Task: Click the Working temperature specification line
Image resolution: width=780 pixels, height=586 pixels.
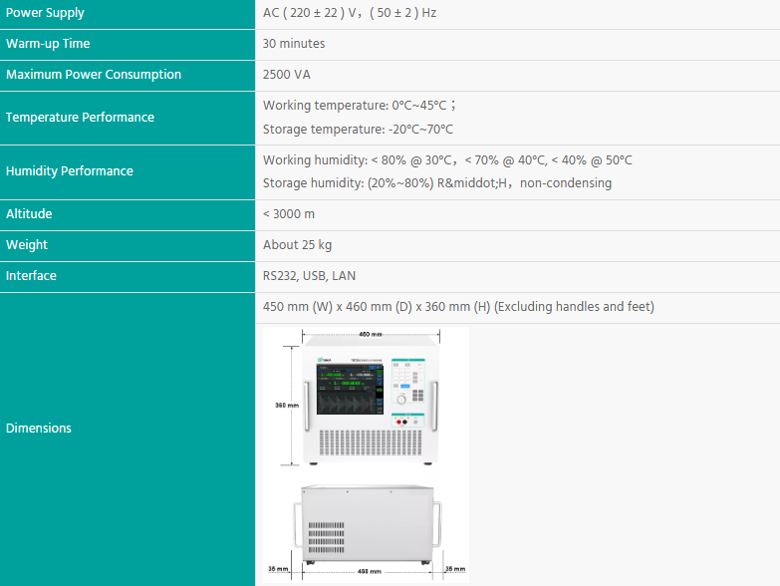Action: tap(359, 106)
